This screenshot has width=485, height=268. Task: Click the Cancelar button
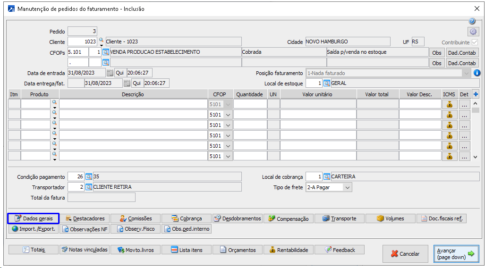tap(405, 254)
